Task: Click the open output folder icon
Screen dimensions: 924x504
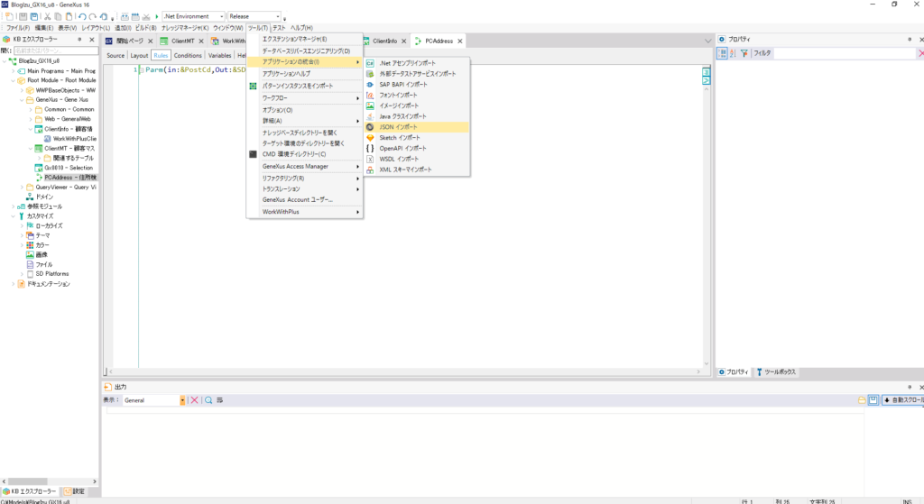Action: point(862,399)
